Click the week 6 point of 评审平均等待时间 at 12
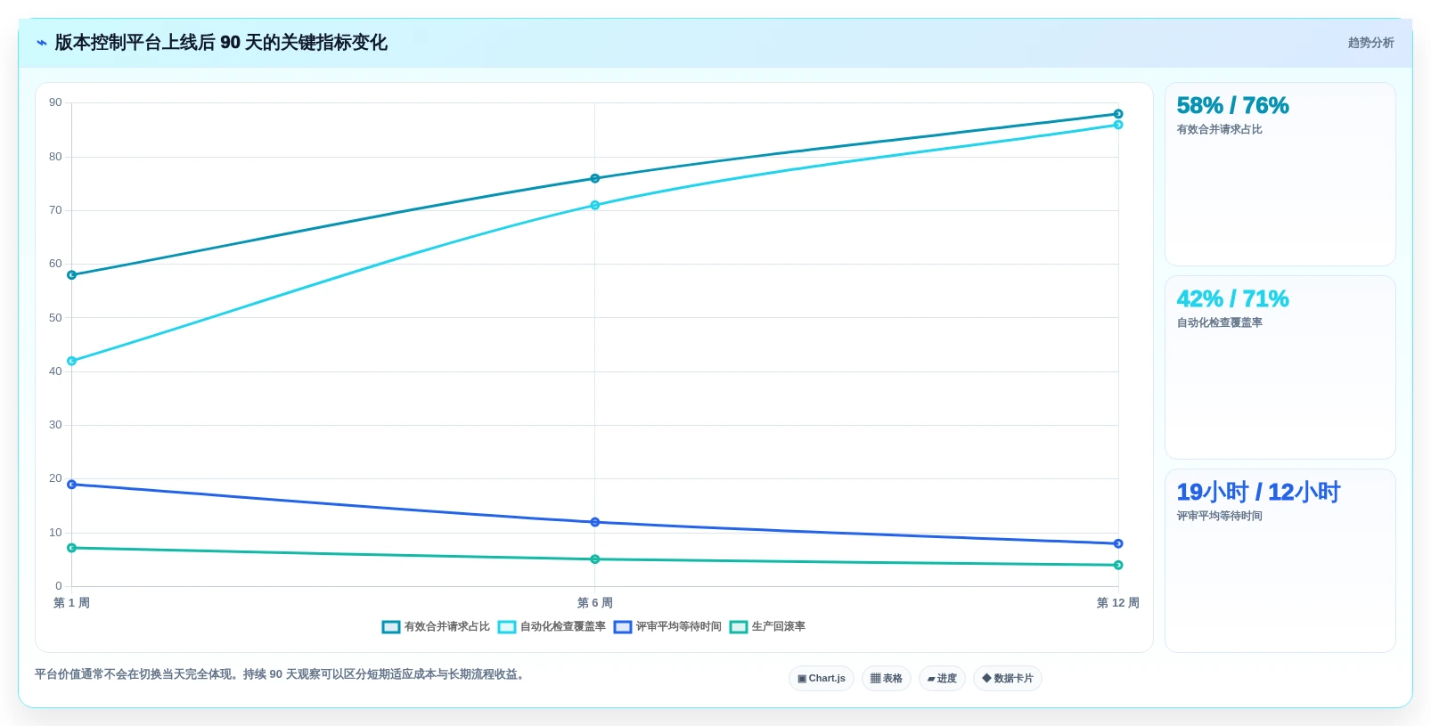The height and width of the screenshot is (726, 1431). tap(595, 522)
